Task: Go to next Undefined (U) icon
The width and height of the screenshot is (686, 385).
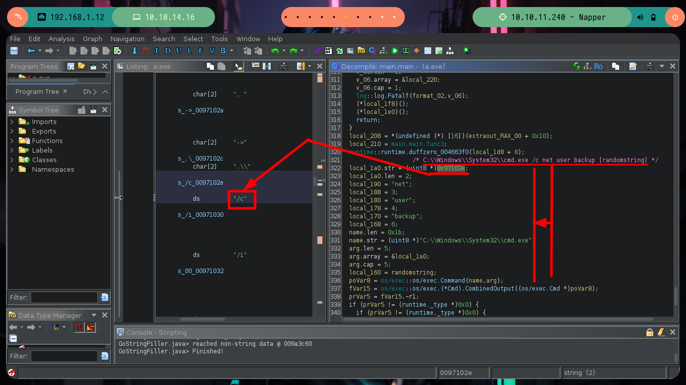Action: point(178,51)
